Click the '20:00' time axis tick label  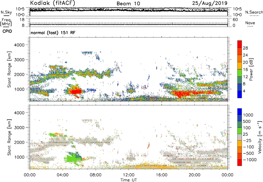(x=194, y=175)
